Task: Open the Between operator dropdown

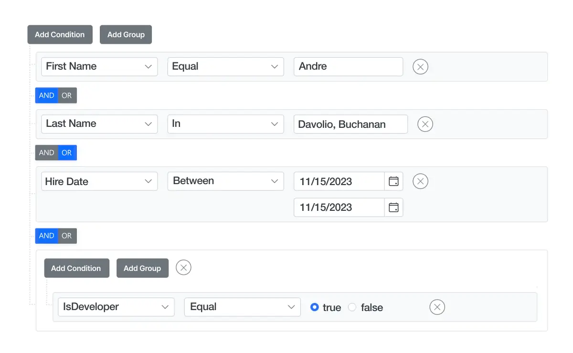Action: tap(225, 181)
